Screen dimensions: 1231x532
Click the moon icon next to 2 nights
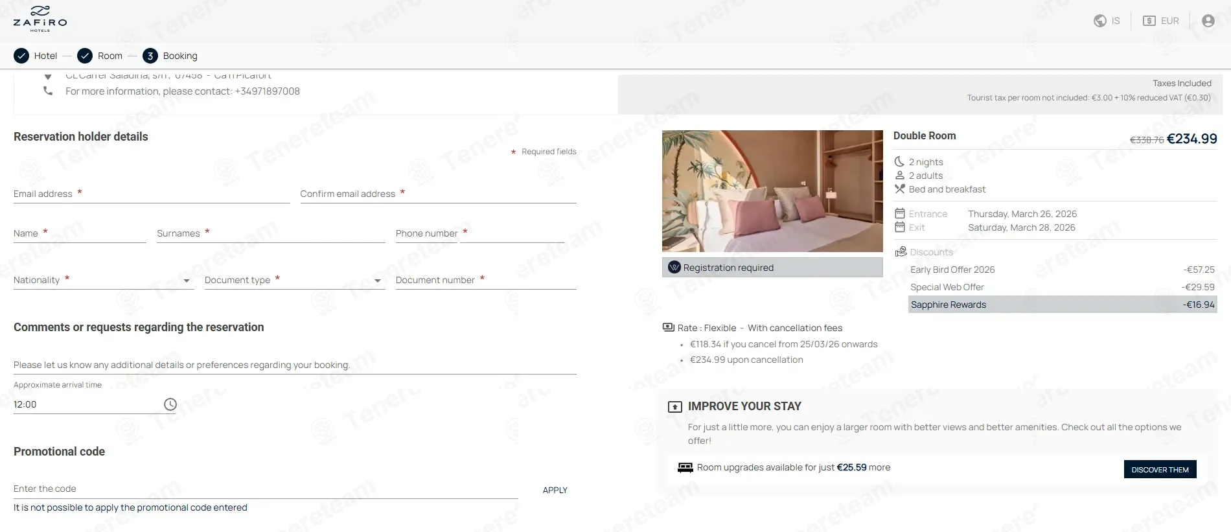(899, 161)
